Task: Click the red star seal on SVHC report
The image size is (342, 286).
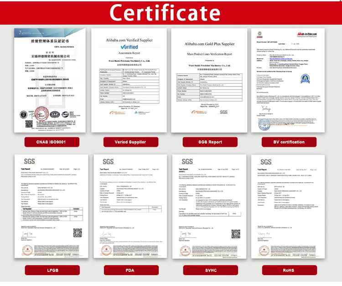Action: click(186, 251)
